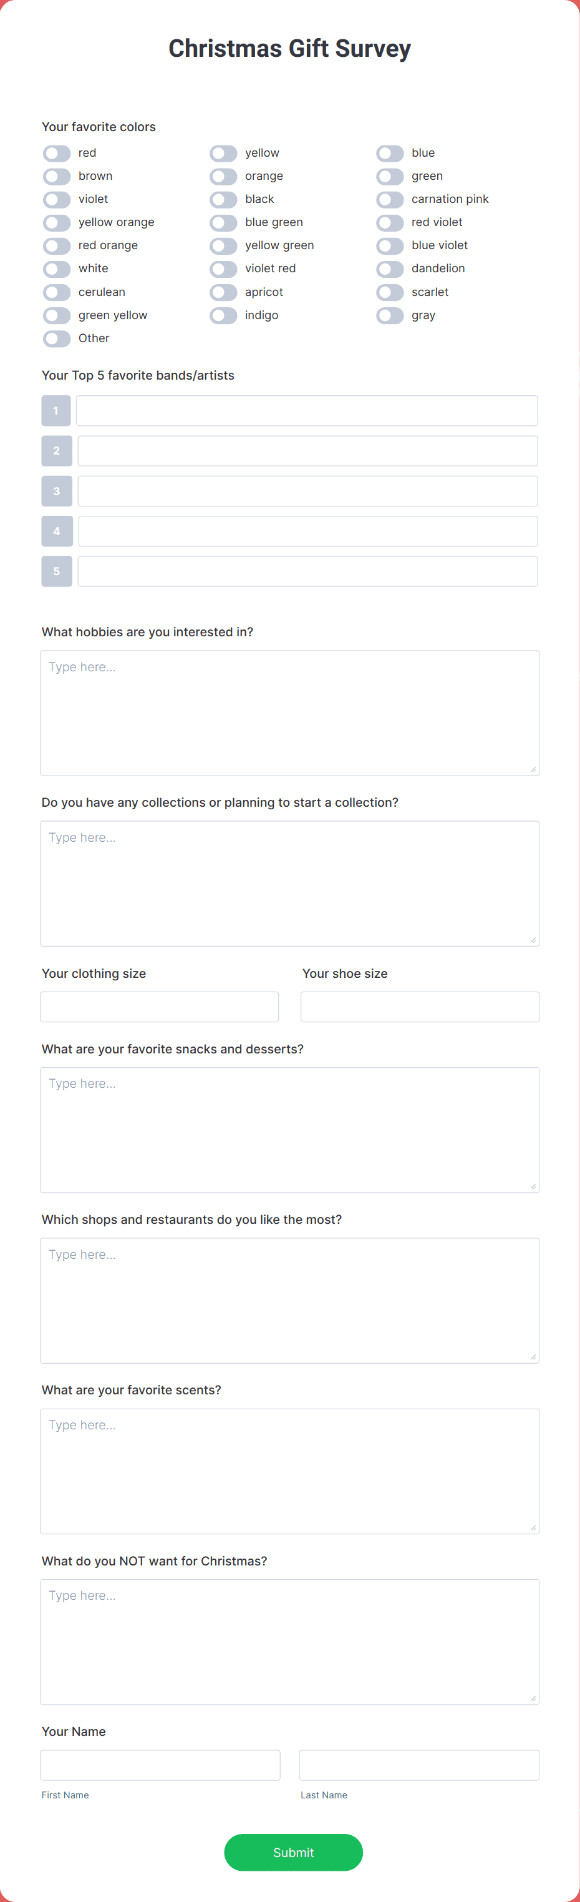Turn on the cerulean color toggle

[x=56, y=292]
